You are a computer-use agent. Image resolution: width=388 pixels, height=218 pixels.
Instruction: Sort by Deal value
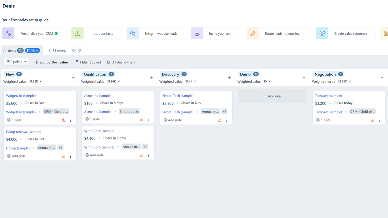click(x=51, y=62)
